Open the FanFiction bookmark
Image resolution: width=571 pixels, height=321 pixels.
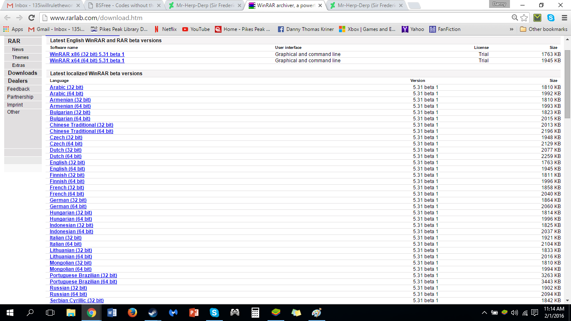(x=445, y=29)
